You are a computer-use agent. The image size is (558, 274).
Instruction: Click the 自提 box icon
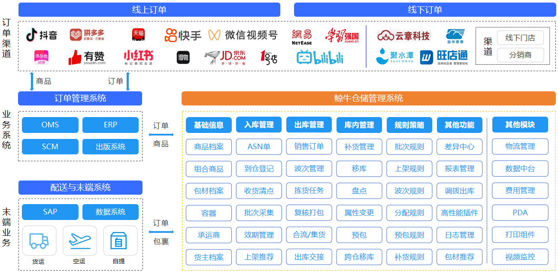pos(120,241)
